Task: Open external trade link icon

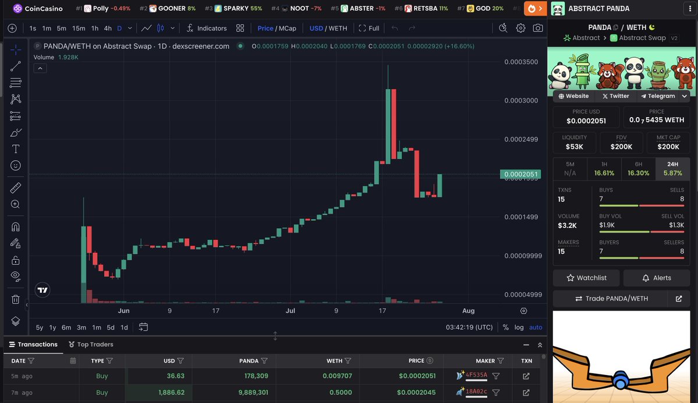Action: tap(679, 299)
